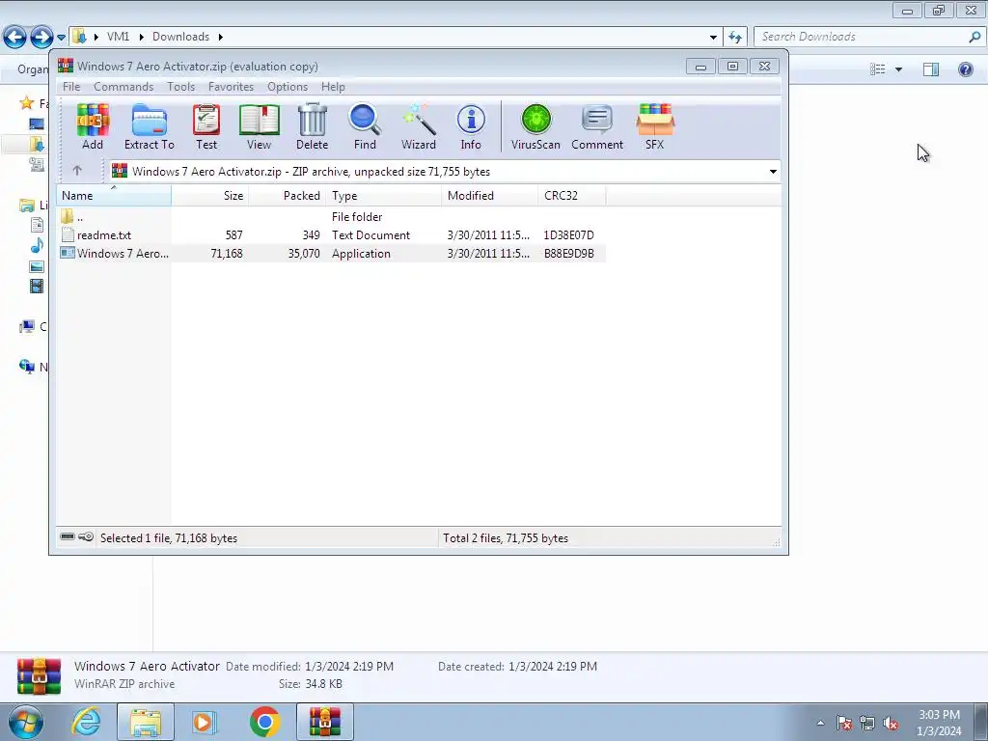
Task: Launch Internet Explorer from taskbar
Action: click(85, 722)
